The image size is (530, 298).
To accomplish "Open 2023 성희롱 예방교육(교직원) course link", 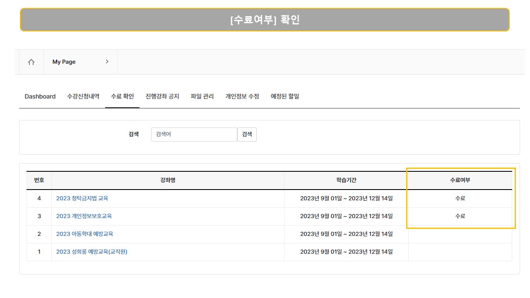I will pyautogui.click(x=92, y=252).
